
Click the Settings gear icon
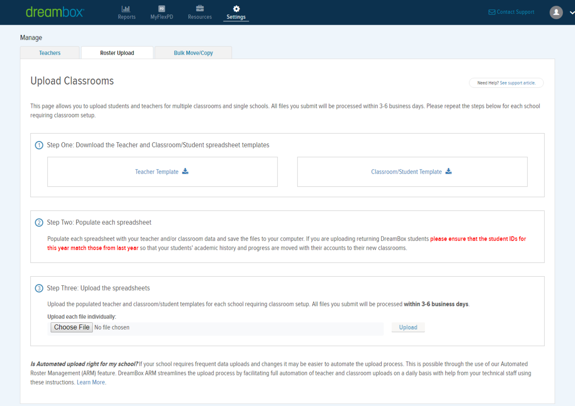236,9
